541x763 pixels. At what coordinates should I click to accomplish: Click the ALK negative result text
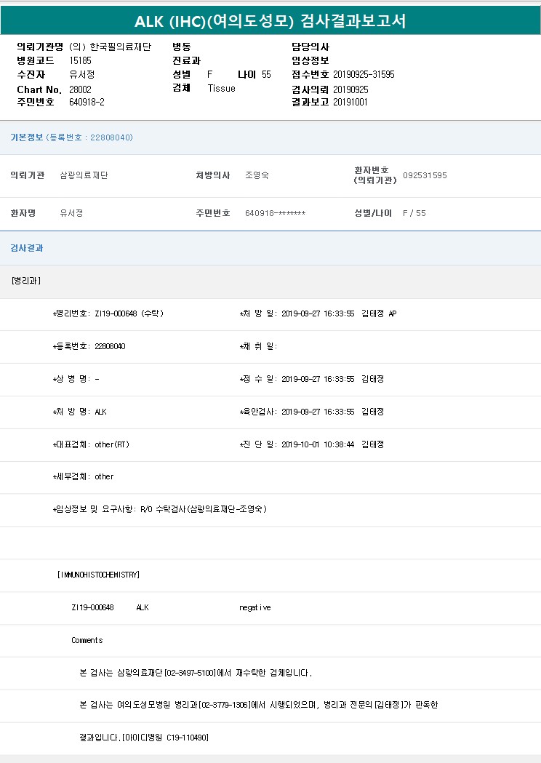pos(255,607)
